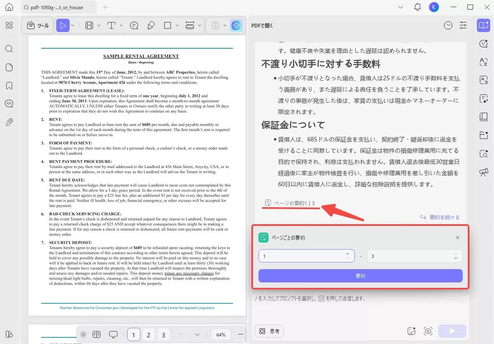Open the Search panel in left sidebar
The width and height of the screenshot is (494, 344).
[9, 49]
